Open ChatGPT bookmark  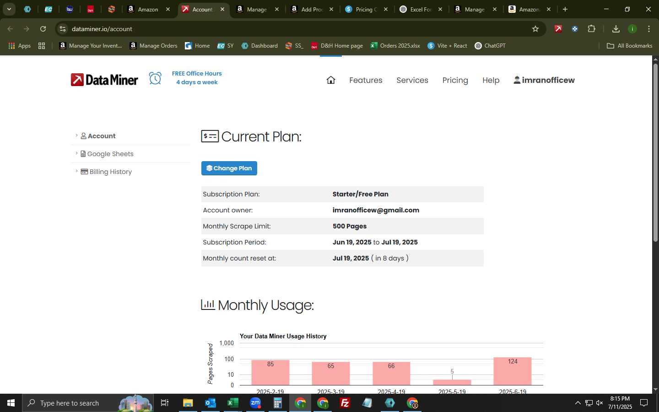click(x=490, y=46)
